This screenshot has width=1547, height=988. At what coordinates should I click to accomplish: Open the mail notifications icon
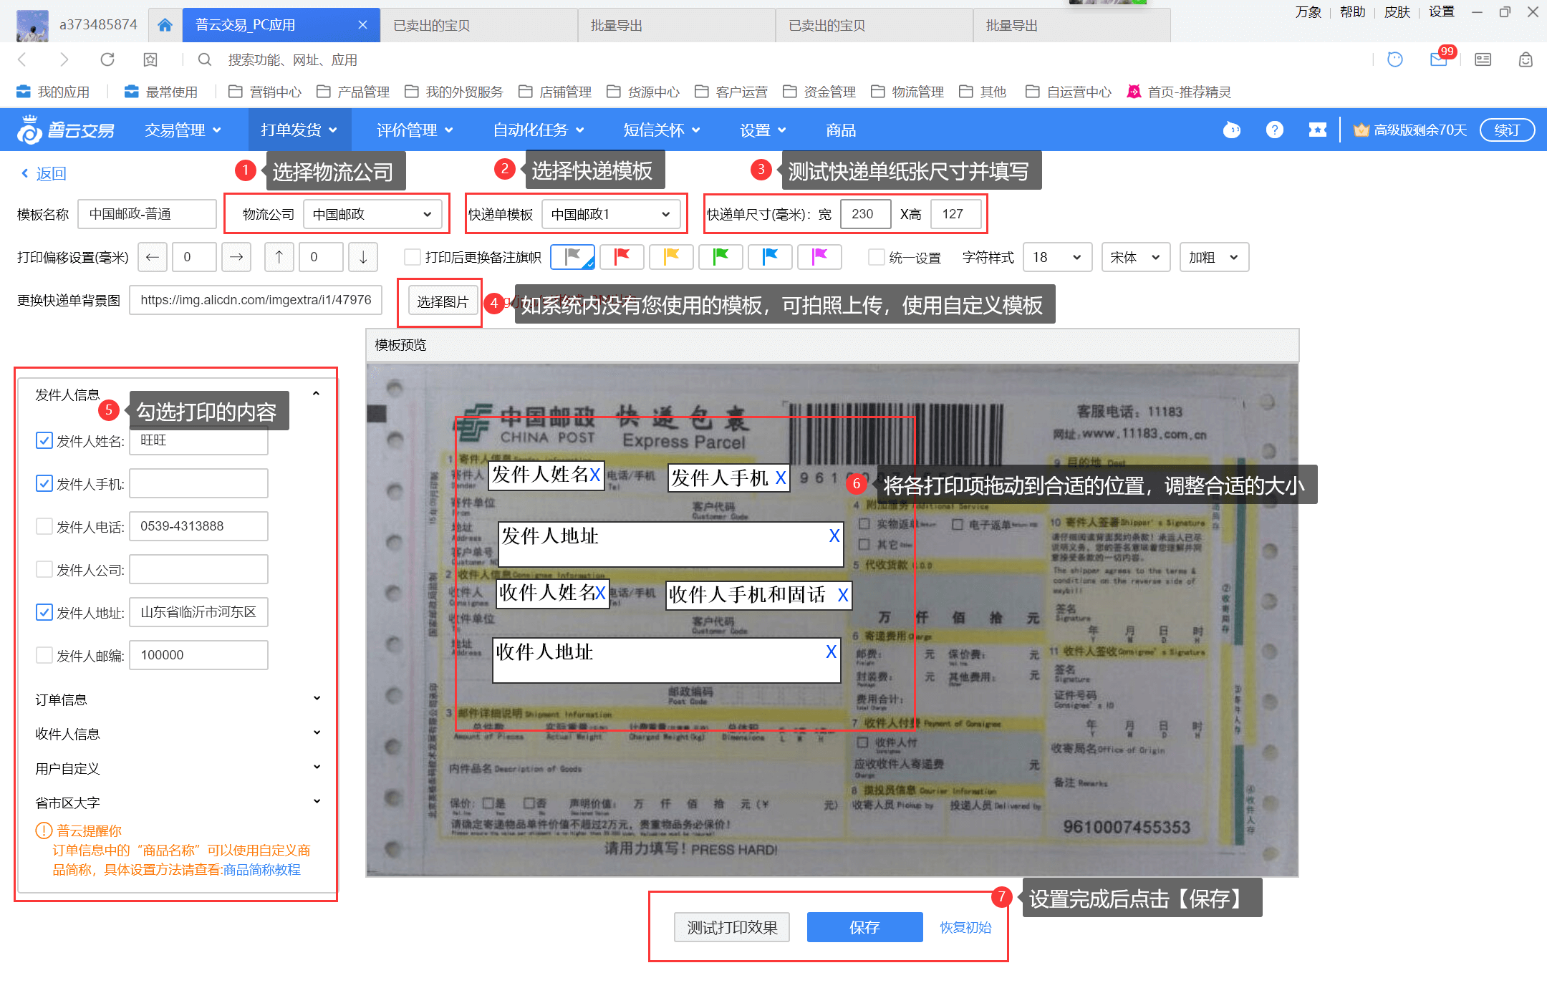tap(1438, 59)
